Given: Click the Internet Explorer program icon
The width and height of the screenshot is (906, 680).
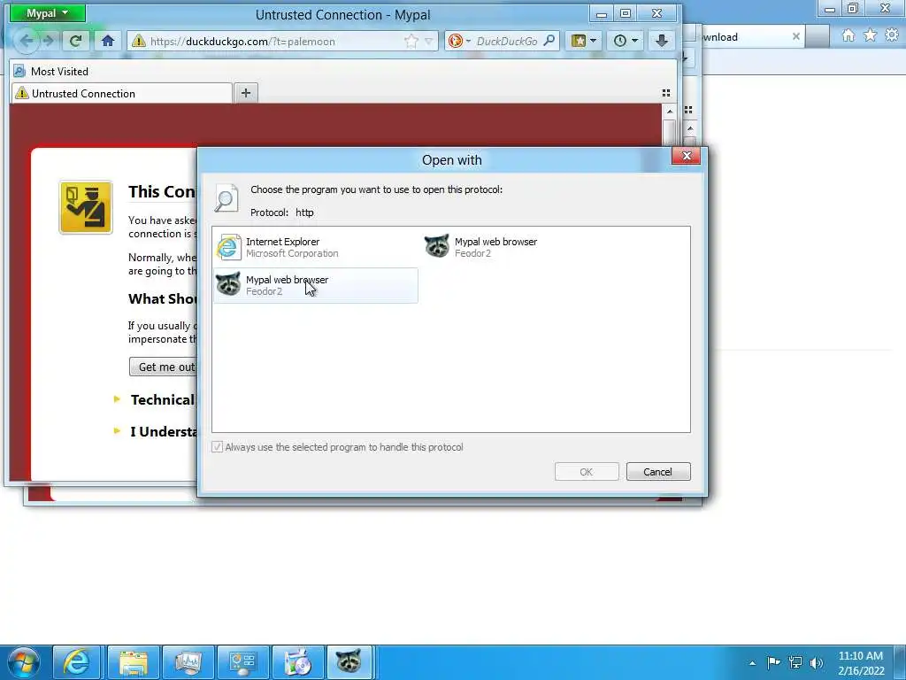Looking at the screenshot, I should tap(229, 248).
